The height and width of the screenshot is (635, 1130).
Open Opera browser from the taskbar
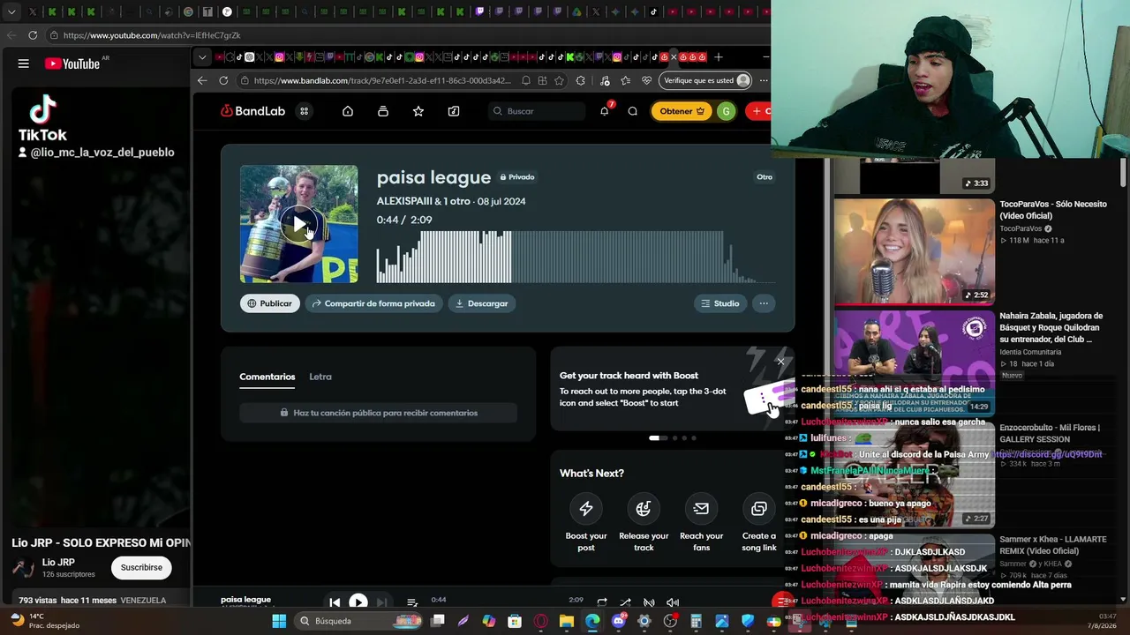pyautogui.click(x=541, y=621)
